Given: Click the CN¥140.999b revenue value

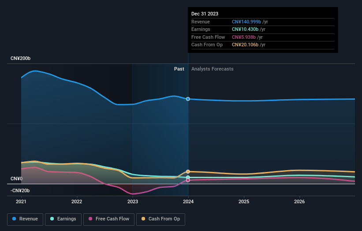Looking at the screenshot, I should coord(246,22).
